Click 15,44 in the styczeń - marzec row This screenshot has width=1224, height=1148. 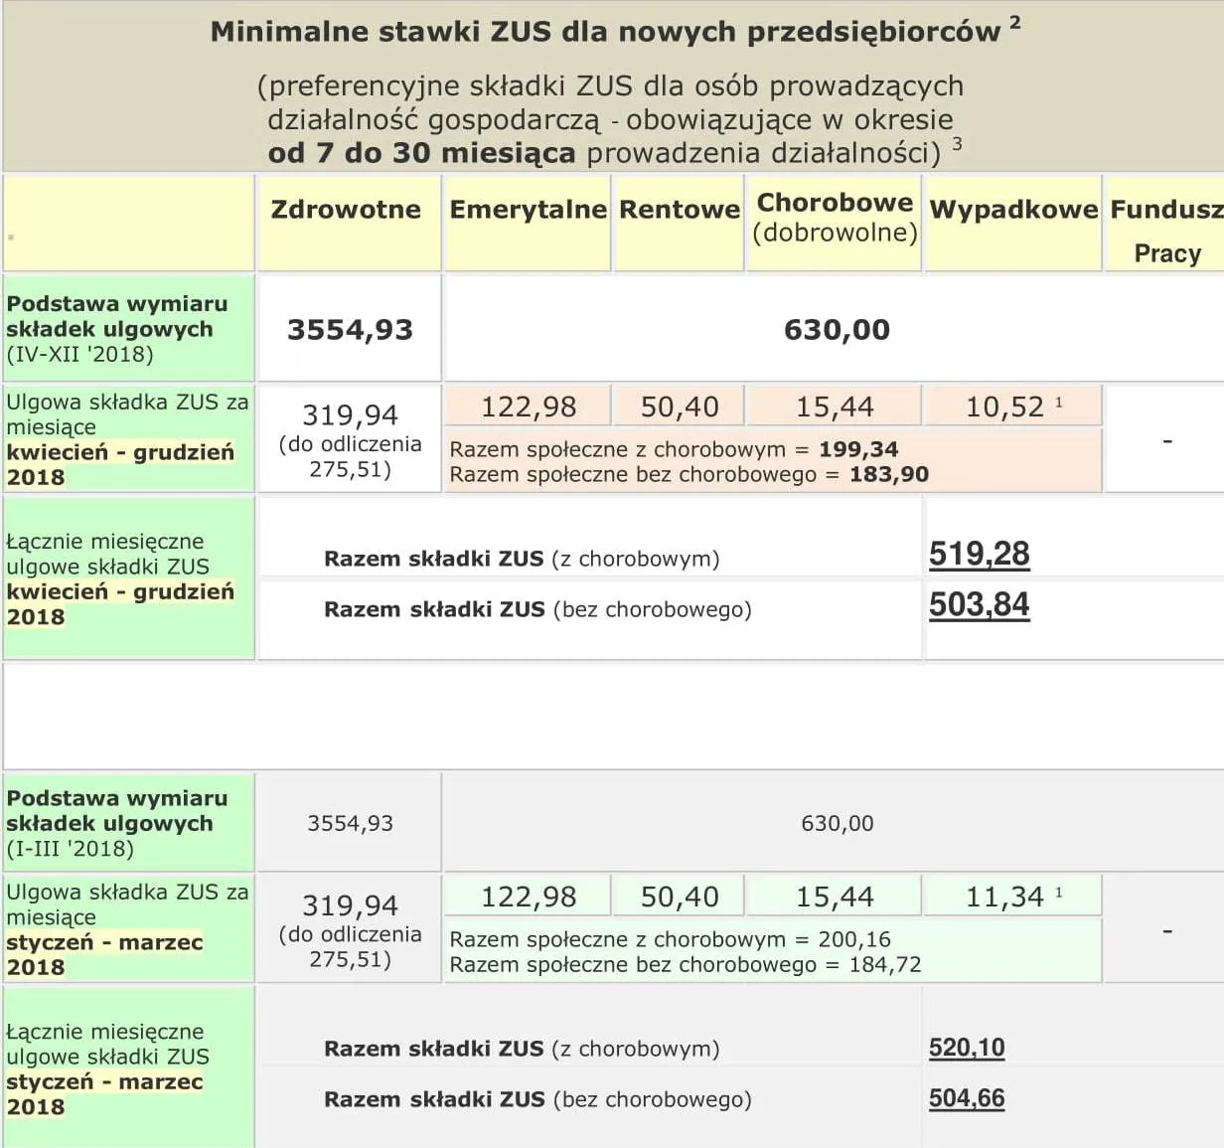(835, 897)
